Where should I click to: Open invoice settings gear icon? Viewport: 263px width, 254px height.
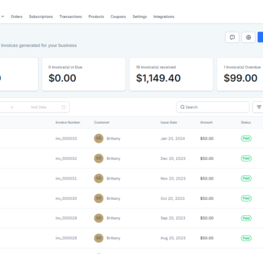(248, 37)
